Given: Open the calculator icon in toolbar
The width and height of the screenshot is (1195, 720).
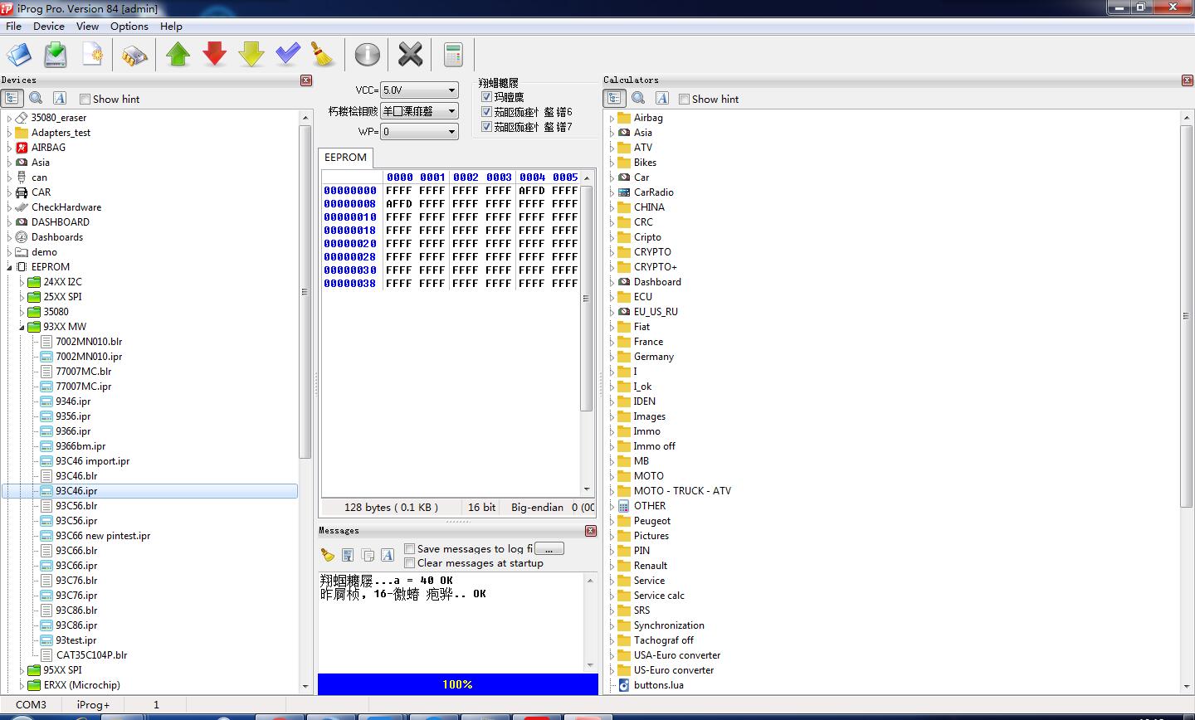Looking at the screenshot, I should coord(452,55).
